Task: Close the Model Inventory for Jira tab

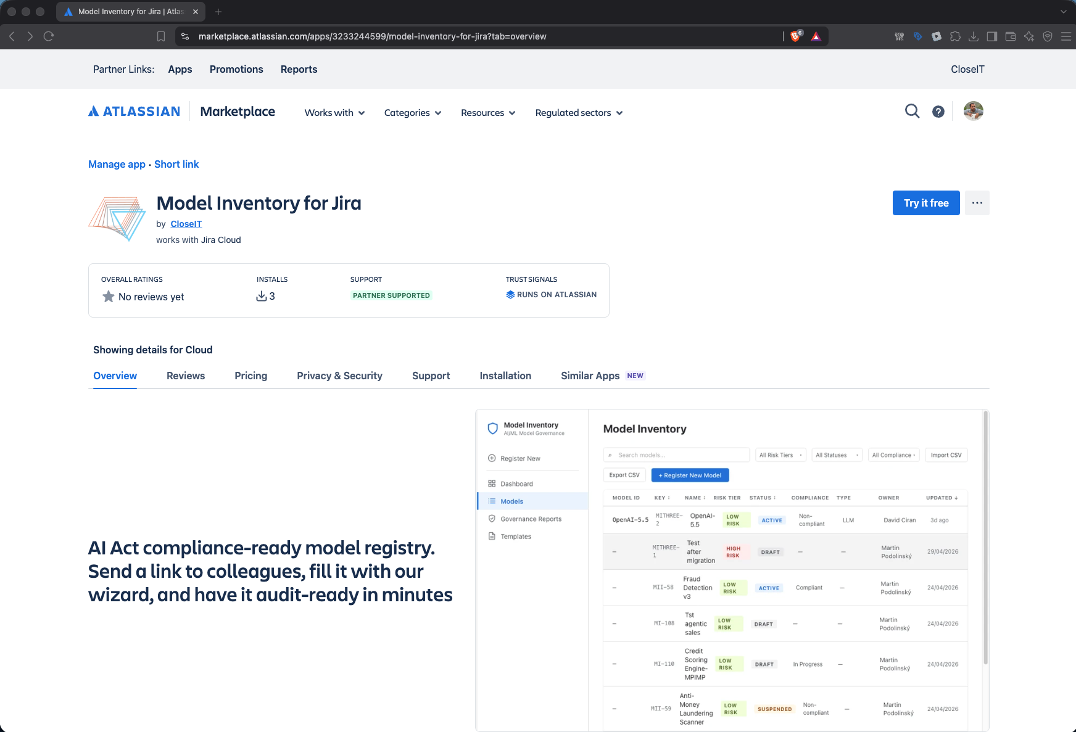Action: pyautogui.click(x=196, y=12)
